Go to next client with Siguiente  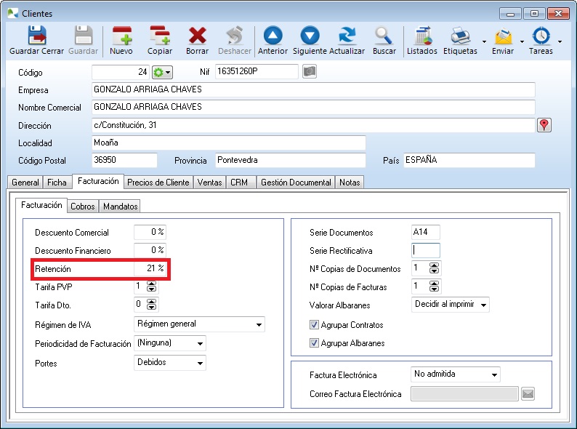310,41
